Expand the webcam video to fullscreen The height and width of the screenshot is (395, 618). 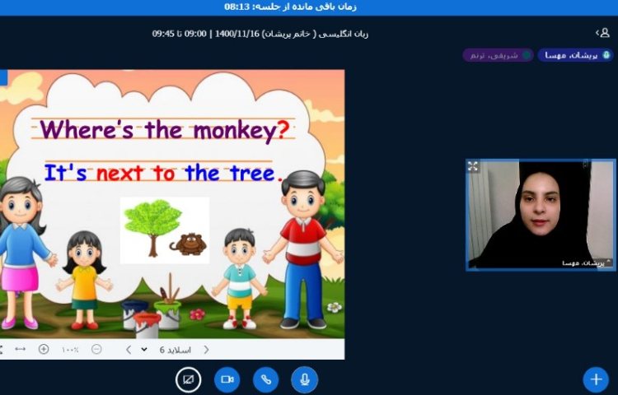(474, 166)
